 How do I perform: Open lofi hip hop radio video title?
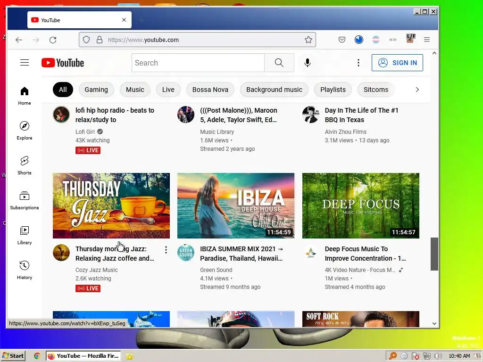coord(115,115)
